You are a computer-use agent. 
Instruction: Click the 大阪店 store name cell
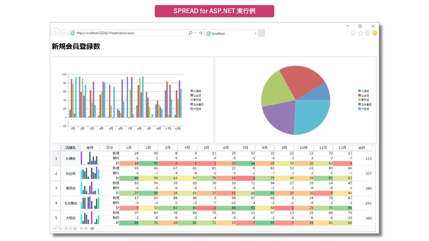pyautogui.click(x=70, y=218)
